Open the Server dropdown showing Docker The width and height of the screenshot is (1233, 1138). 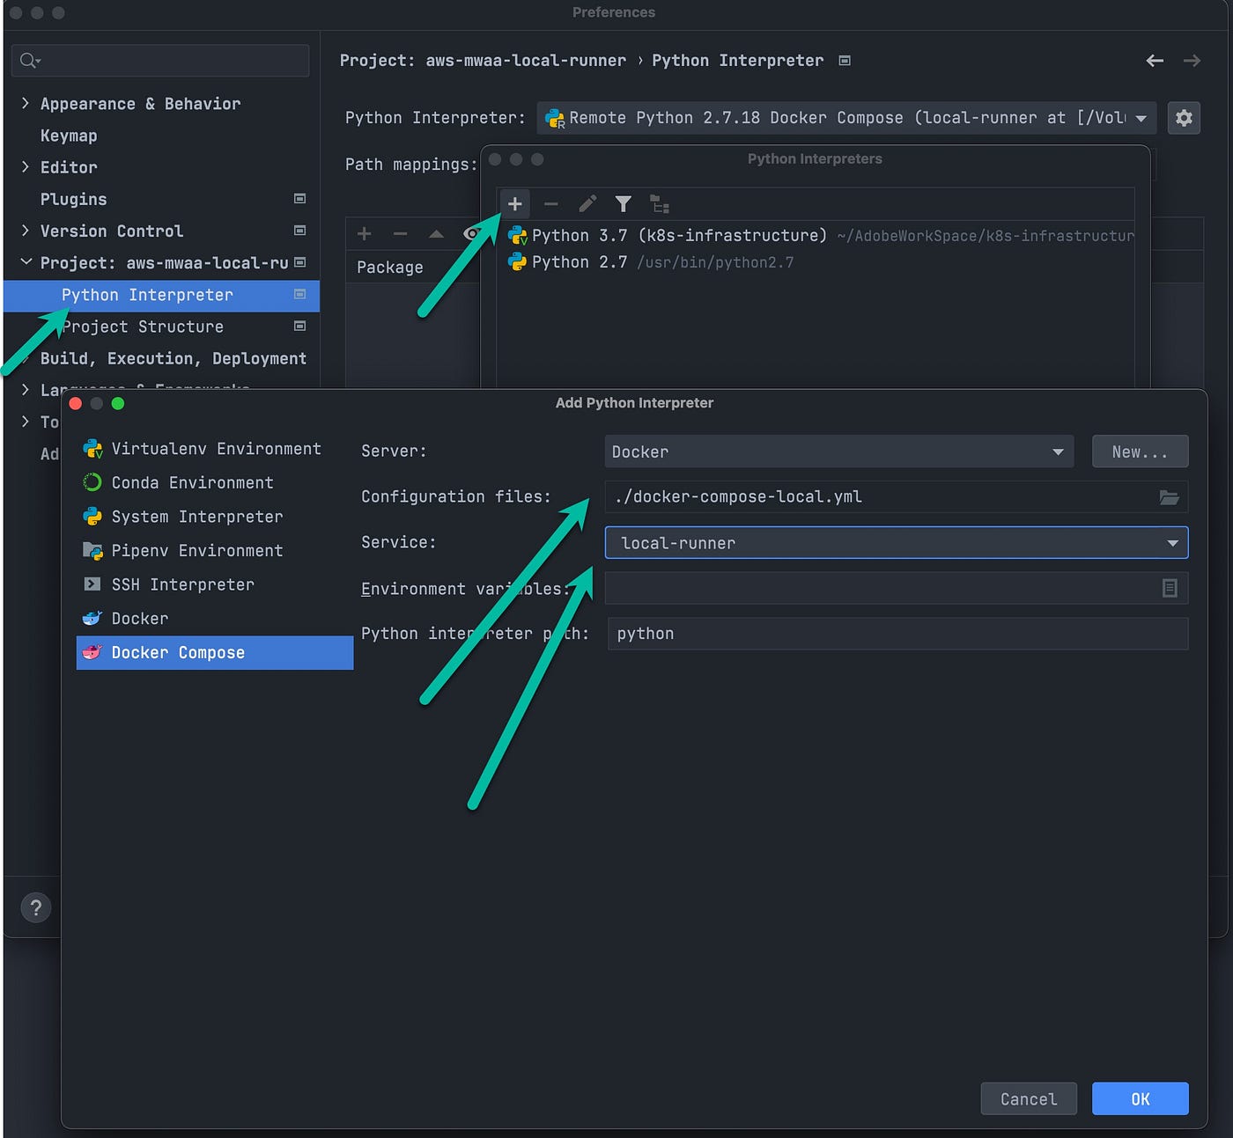[838, 452]
